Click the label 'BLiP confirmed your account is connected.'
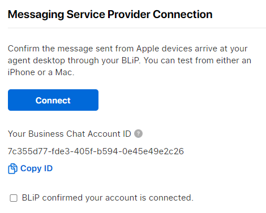The height and width of the screenshot is (213, 266). [x=108, y=198]
